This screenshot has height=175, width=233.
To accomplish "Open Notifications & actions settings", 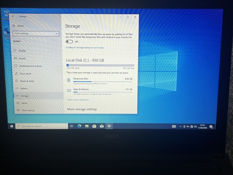I will point(30,66).
